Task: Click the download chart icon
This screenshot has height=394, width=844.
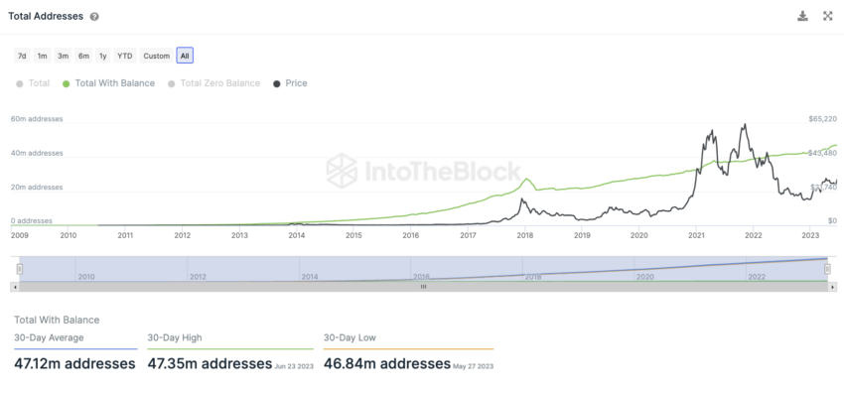Action: (802, 16)
